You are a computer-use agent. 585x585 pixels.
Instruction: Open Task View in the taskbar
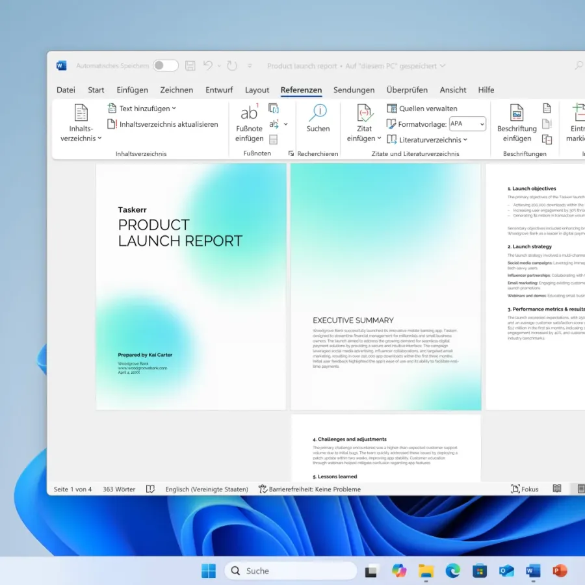coord(370,571)
